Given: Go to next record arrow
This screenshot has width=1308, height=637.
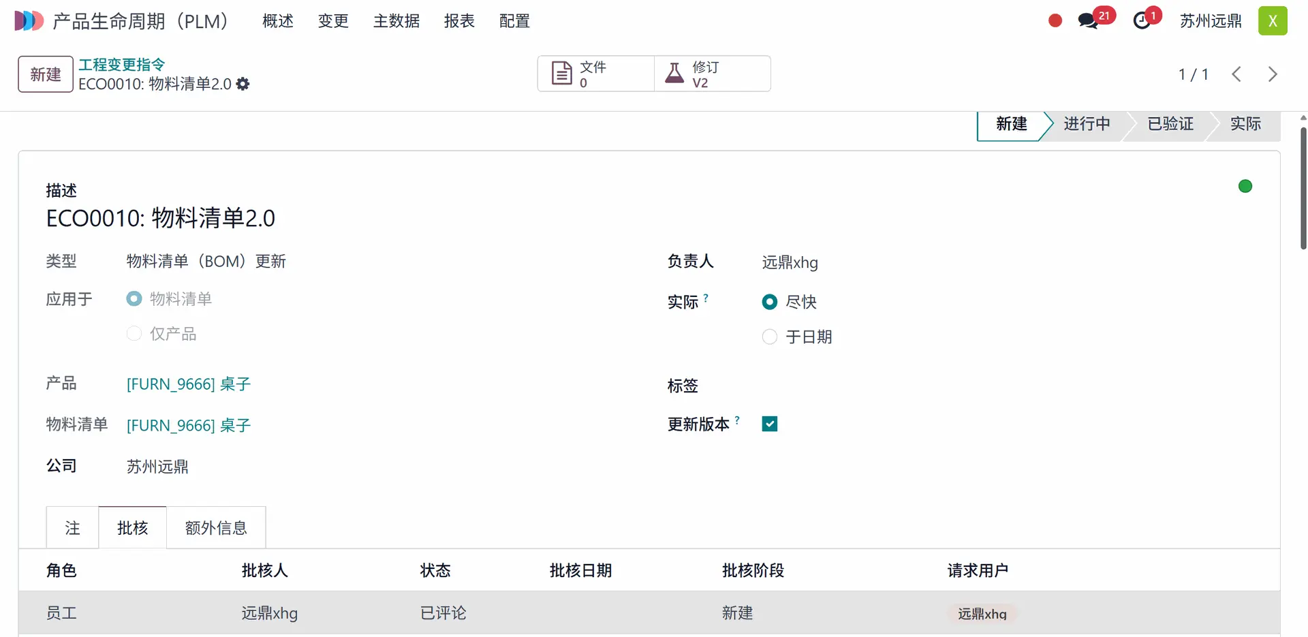Looking at the screenshot, I should (x=1272, y=74).
